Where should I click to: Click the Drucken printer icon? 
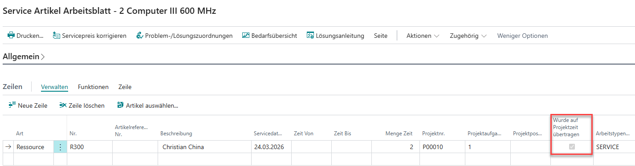[x=11, y=36]
